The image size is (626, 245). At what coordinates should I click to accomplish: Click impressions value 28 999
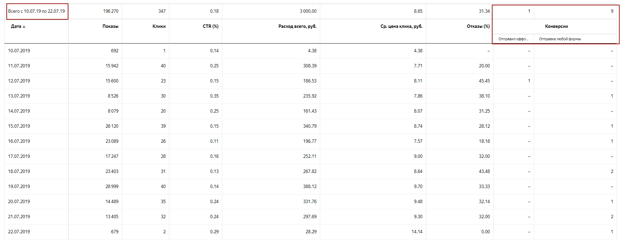(x=112, y=186)
